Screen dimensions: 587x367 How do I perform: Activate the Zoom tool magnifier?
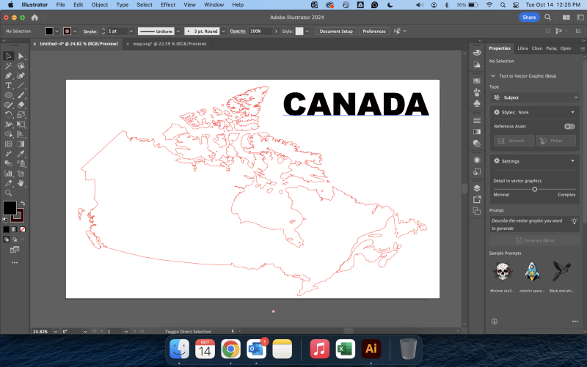pyautogui.click(x=8, y=193)
